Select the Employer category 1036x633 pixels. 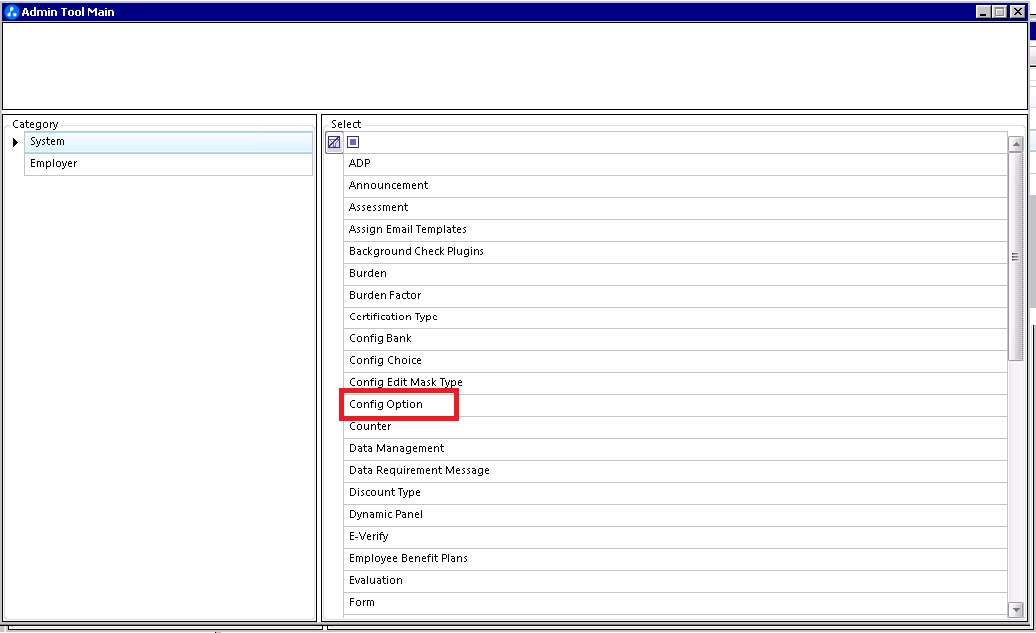coord(169,164)
